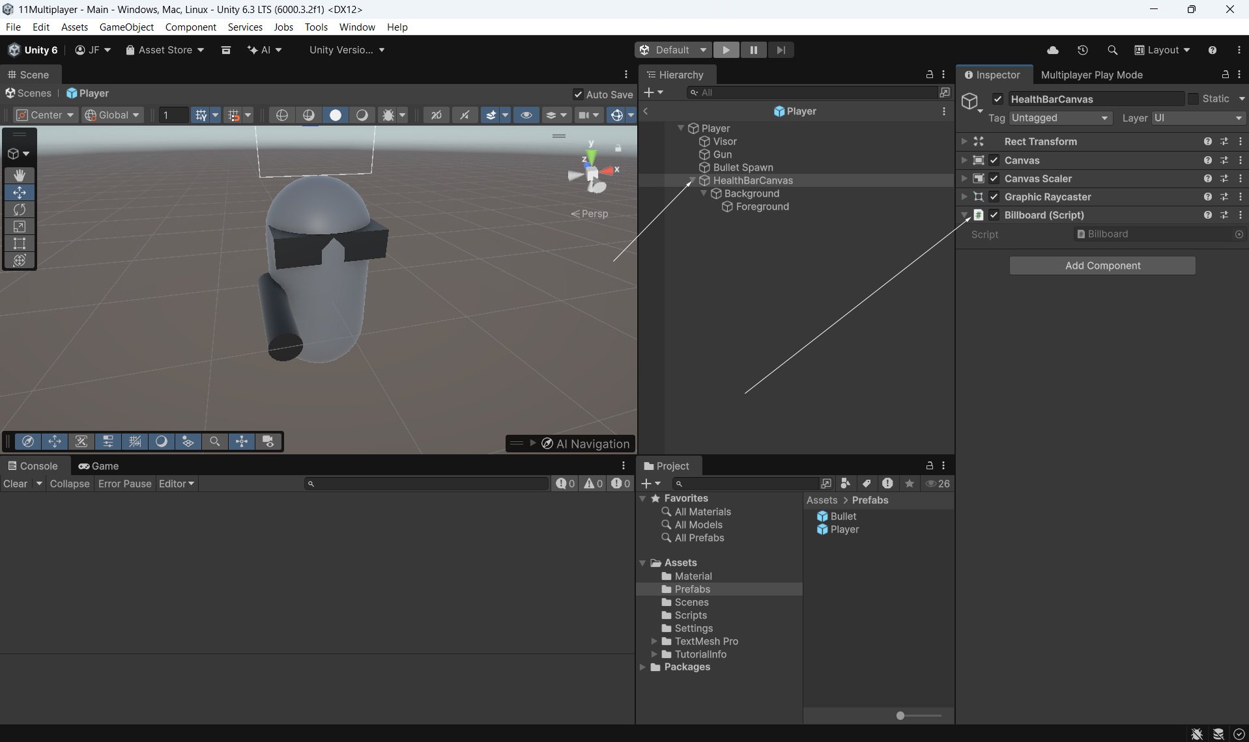The height and width of the screenshot is (742, 1249).
Task: Disable the Billboard script checkbox
Action: [994, 215]
